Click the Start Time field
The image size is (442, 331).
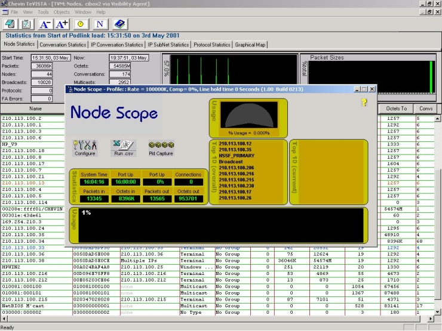(51, 58)
